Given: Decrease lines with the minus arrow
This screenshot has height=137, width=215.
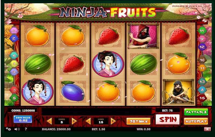Looking at the screenshot, I should 88,121.
